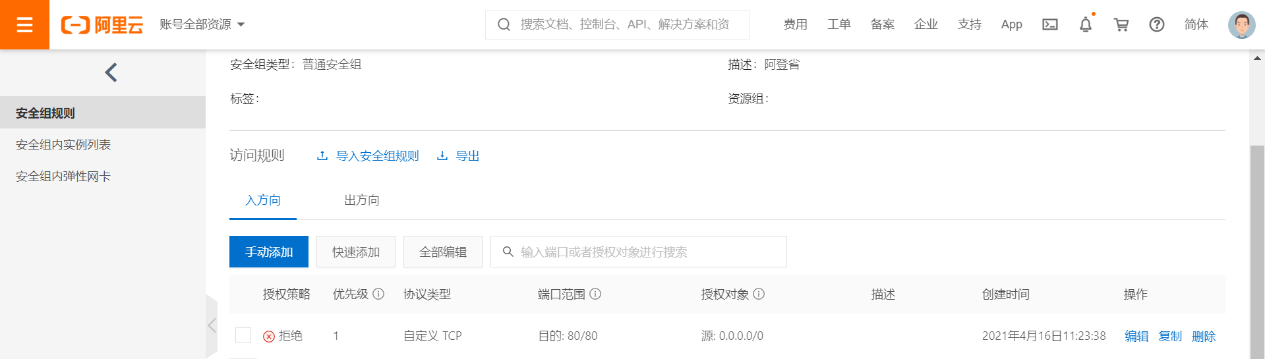This screenshot has height=359, width=1265.
Task: Click 导入安全组规则 link
Action: pos(377,156)
